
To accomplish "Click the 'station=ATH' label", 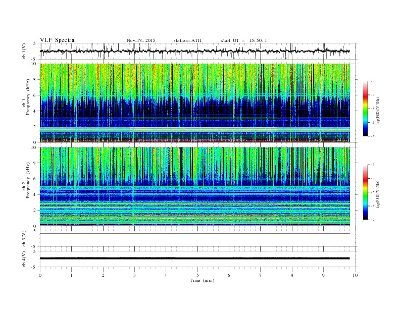I will 187,40.
